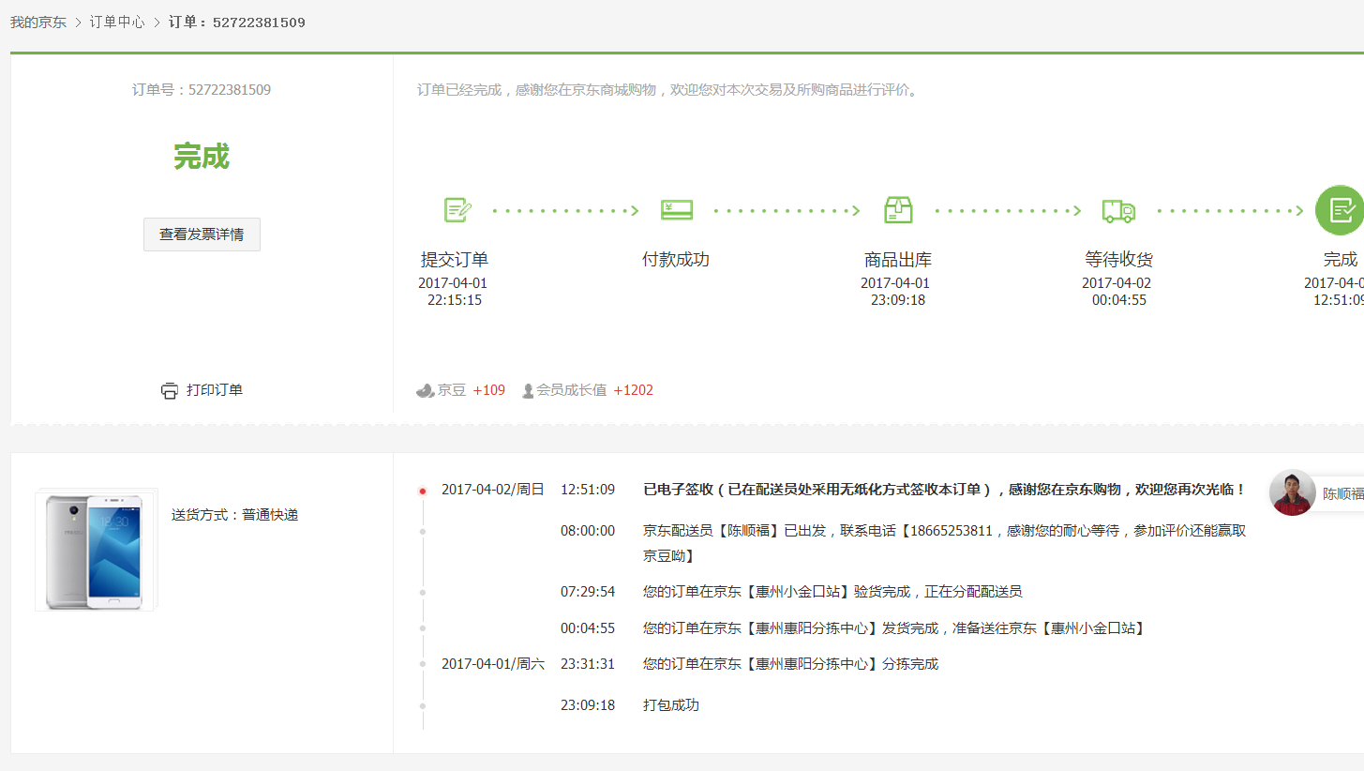Click the awaiting delivery (等待收货) truck icon
Screen dimensions: 1364x771
click(x=1118, y=211)
